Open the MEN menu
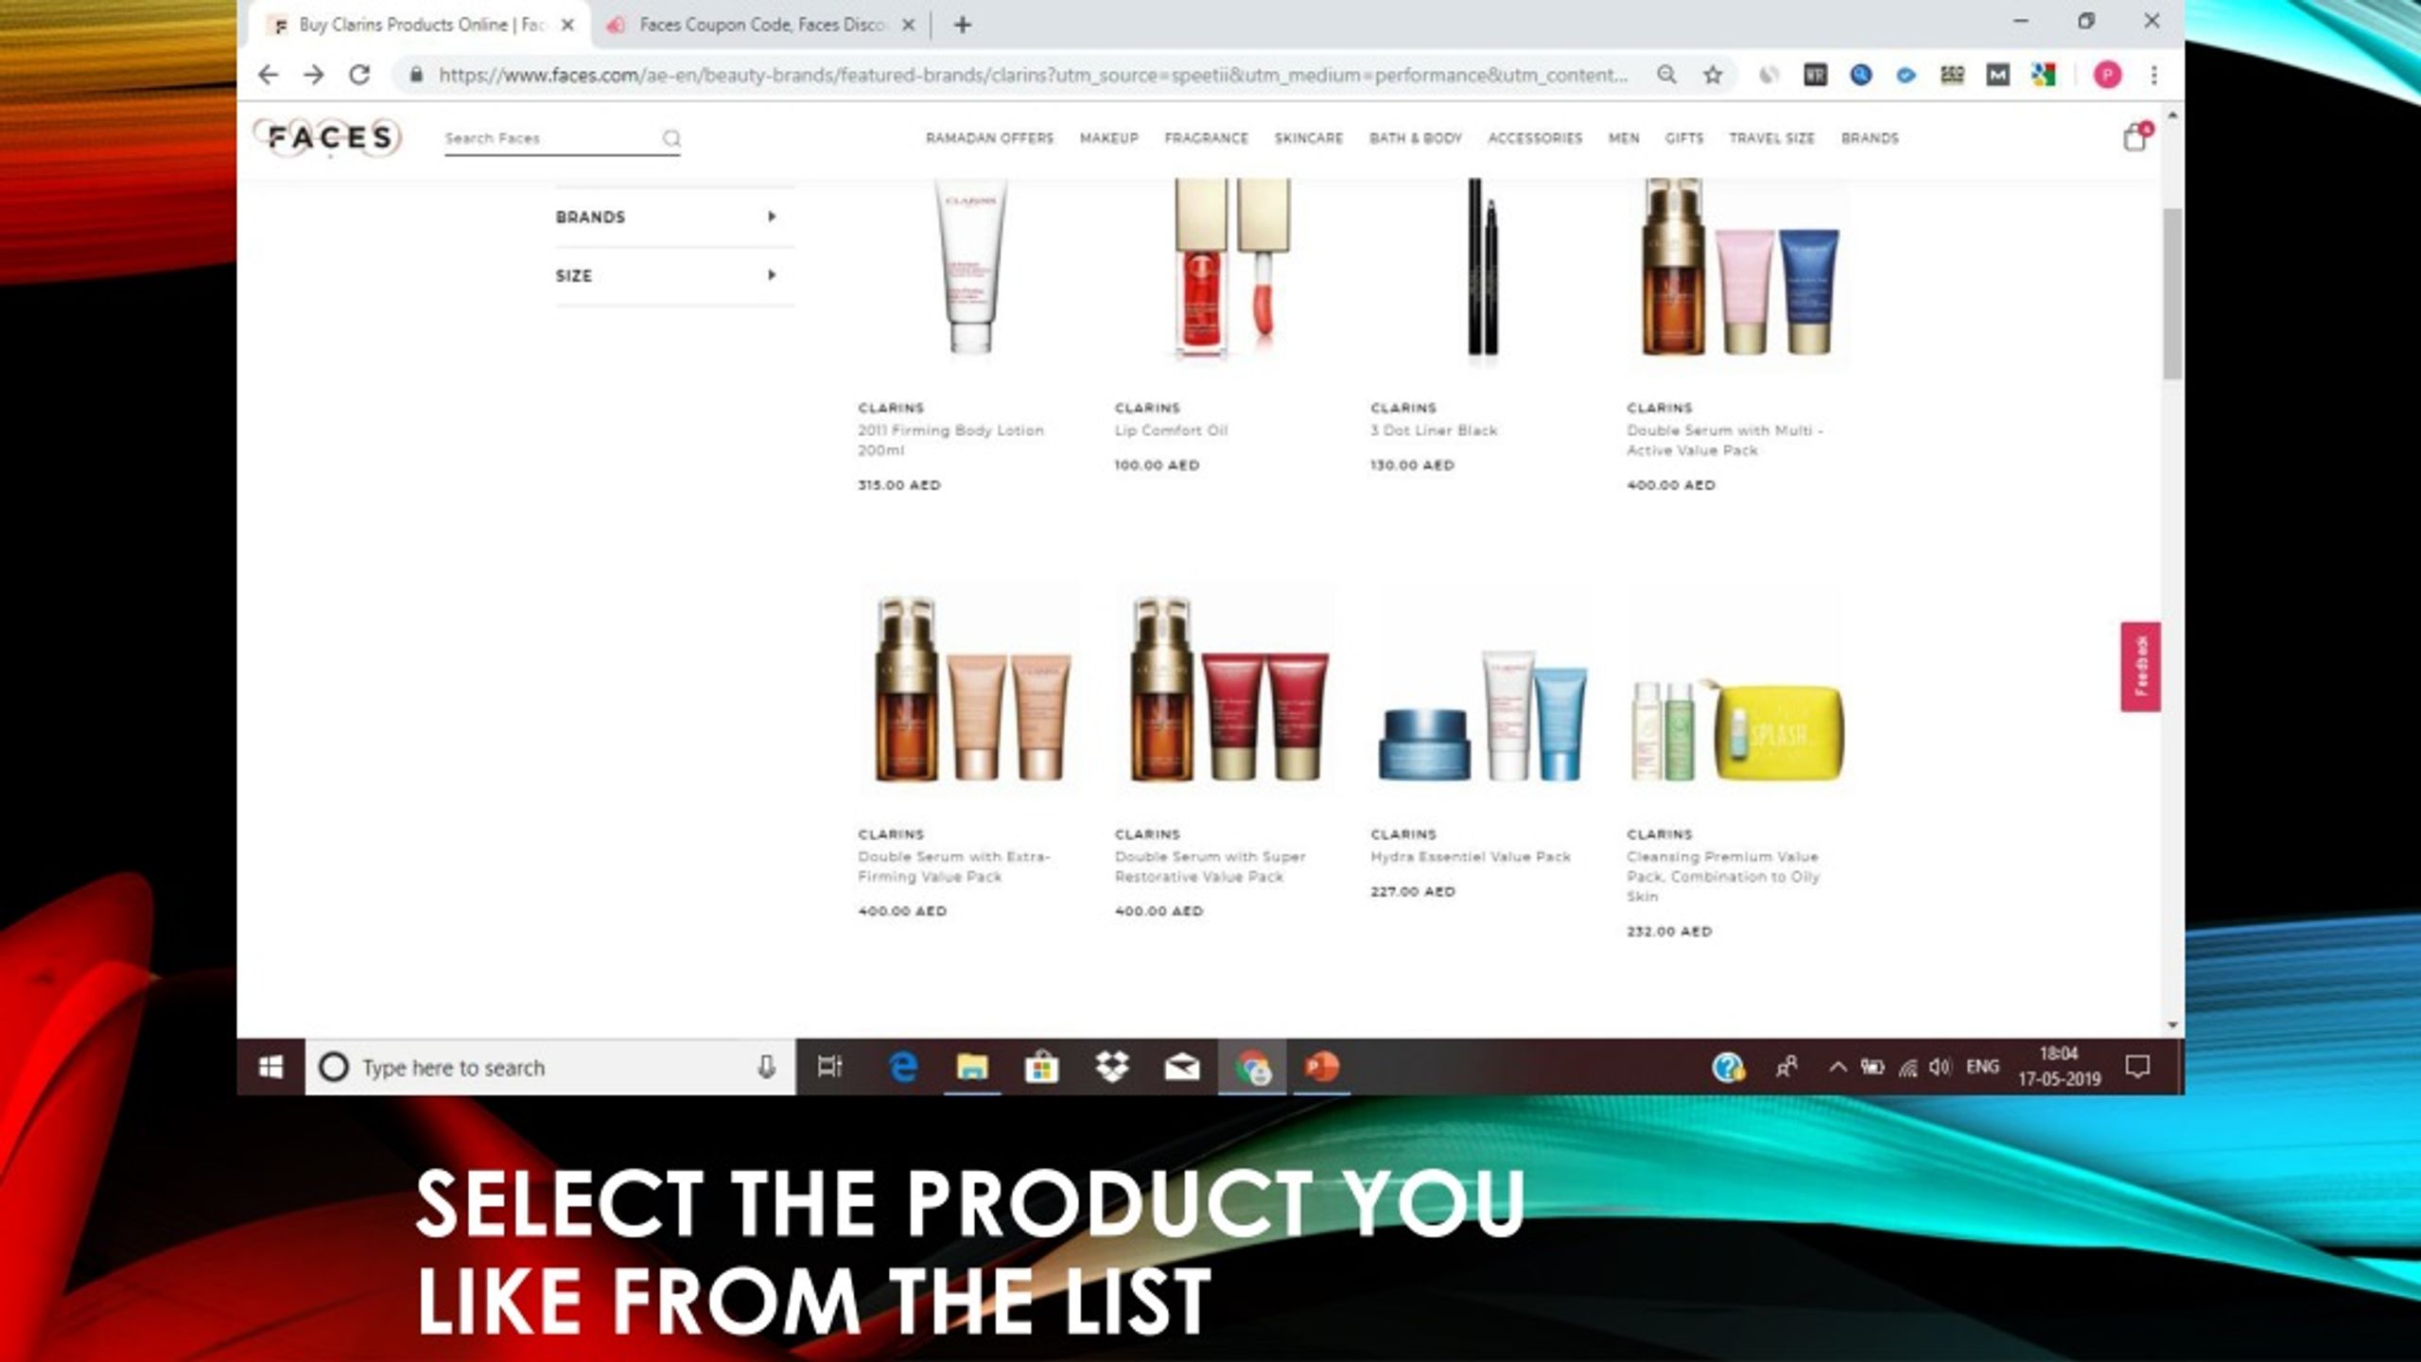This screenshot has height=1362, width=2421. click(x=1624, y=138)
